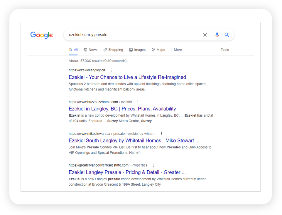
Task: Switch to the Images tab
Action: coord(137,50)
